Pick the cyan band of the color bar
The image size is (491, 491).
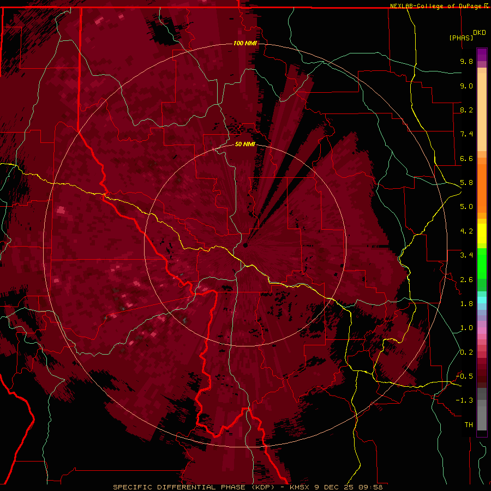(482, 300)
